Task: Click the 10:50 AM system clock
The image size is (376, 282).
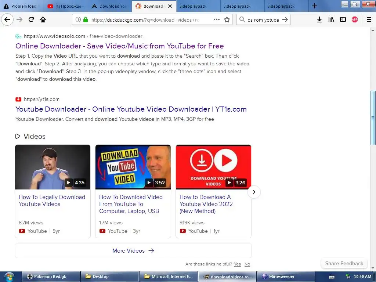Action: tap(362, 276)
